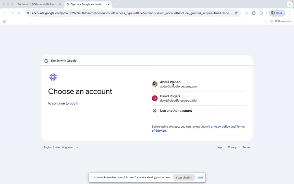Select the David Rogers account

point(178,98)
